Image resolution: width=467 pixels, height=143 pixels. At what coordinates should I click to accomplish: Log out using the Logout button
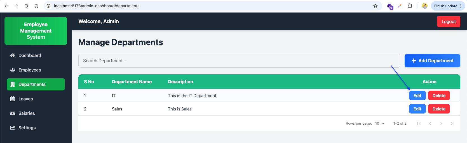(449, 21)
